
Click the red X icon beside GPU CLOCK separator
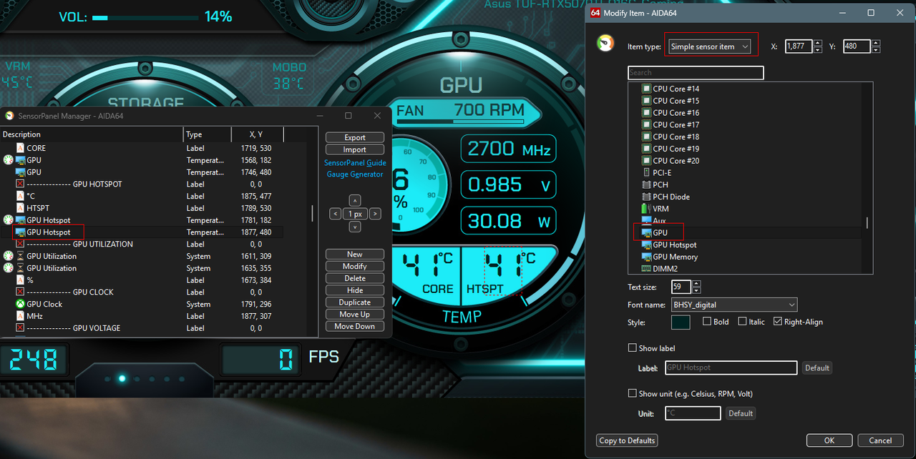click(20, 292)
